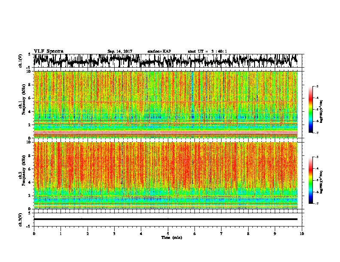Click the "10" label on time axis
Image resolution: width=340 pixels, height=262 pixels.
[302, 234]
